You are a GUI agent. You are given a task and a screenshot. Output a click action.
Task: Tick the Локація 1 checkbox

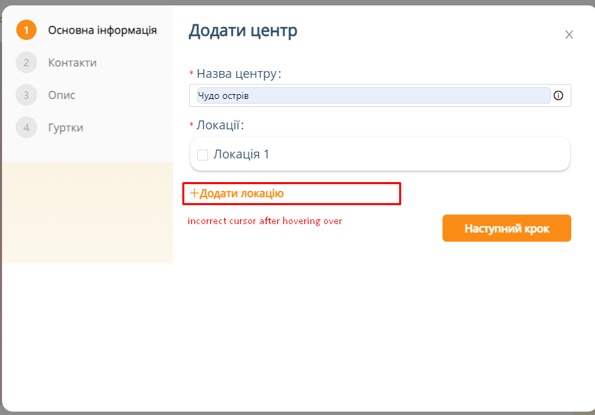click(203, 154)
